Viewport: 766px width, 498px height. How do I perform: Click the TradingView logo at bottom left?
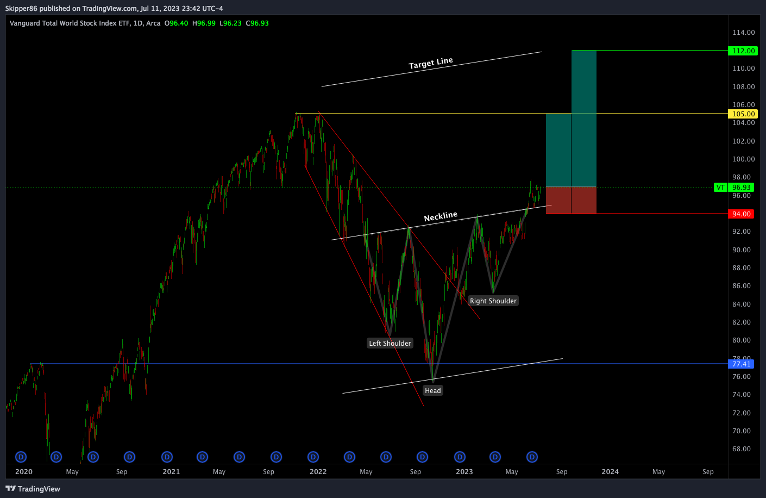click(33, 489)
